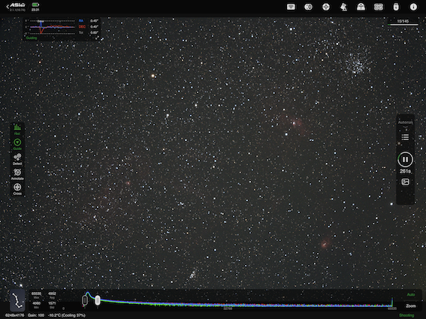Pause the running exposure
Screen dimensions: 426x319
click(x=405, y=159)
